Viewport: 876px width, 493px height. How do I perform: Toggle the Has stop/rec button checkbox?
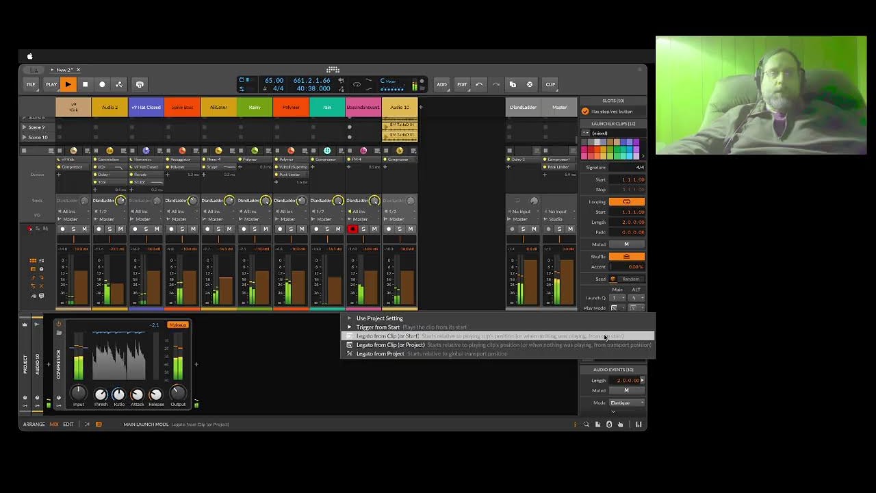tap(585, 111)
